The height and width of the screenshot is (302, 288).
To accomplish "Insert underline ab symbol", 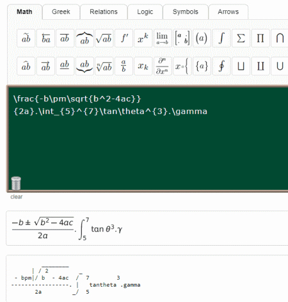I will click(x=65, y=66).
